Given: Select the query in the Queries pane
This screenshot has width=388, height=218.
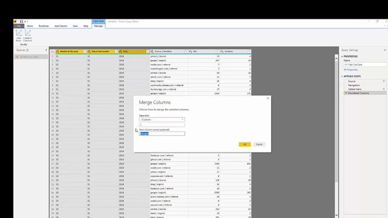Looking at the screenshot, I should (x=31, y=57).
